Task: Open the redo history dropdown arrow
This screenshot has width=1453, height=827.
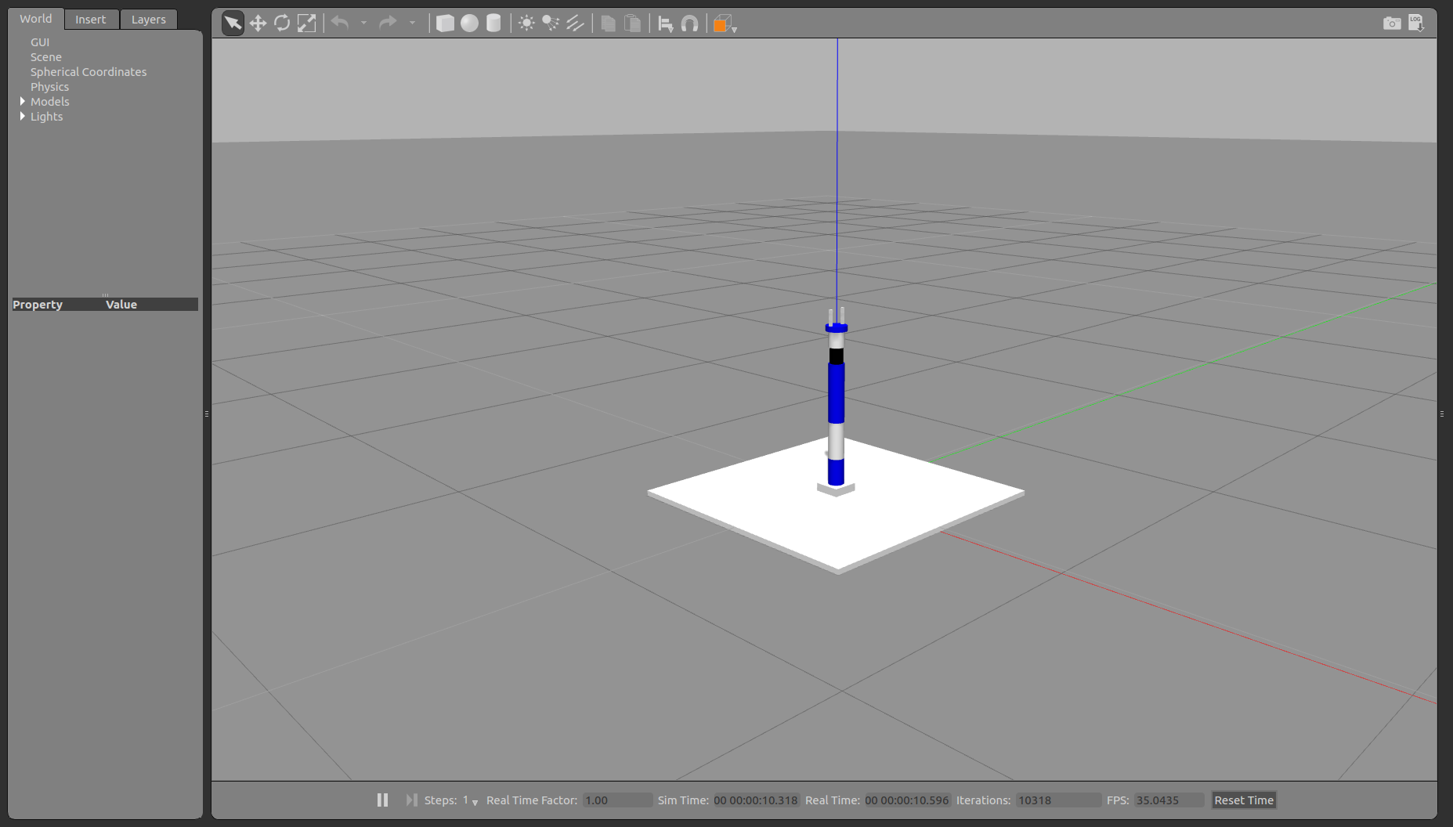Action: 412,23
